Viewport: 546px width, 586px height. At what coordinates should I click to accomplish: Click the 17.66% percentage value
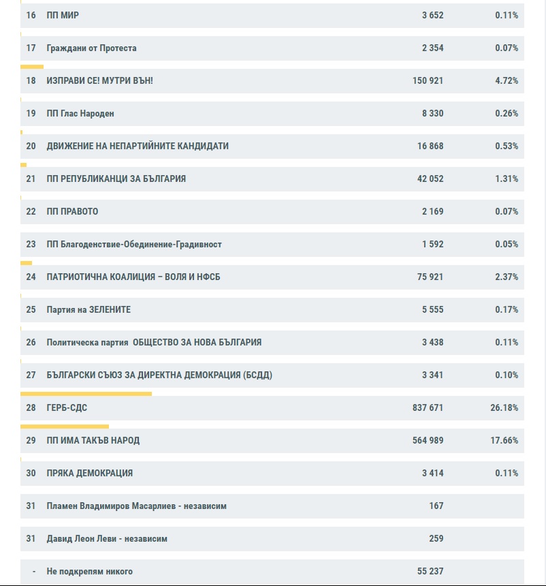pos(504,440)
